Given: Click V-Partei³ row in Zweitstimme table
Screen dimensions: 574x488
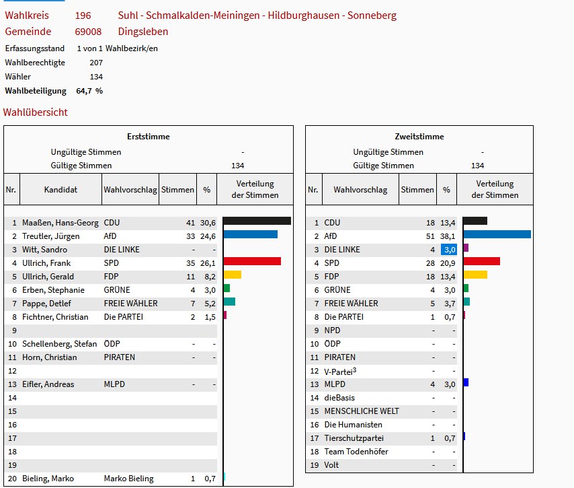Looking at the screenshot, I should point(381,371).
